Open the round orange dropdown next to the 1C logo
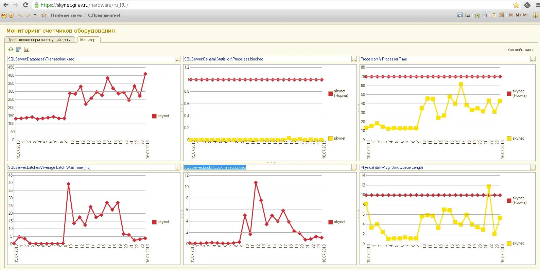 [x=11, y=15]
